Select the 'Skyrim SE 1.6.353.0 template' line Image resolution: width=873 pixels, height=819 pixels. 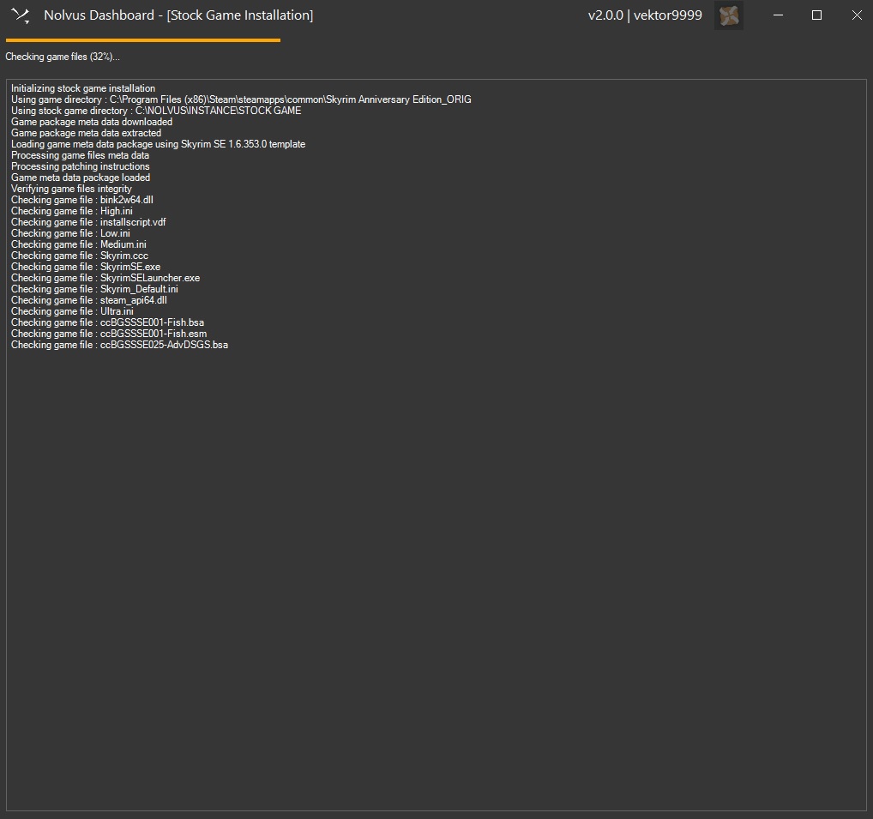[x=158, y=144]
